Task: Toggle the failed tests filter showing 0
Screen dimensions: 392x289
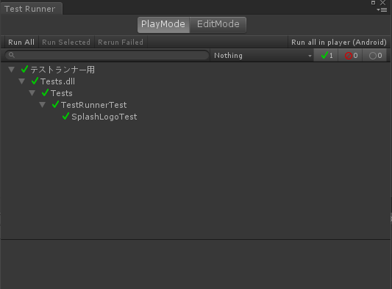Action: pyautogui.click(x=350, y=55)
